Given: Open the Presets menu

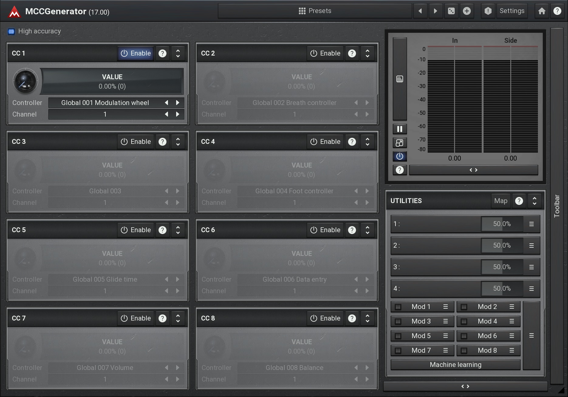Looking at the screenshot, I should coord(315,11).
